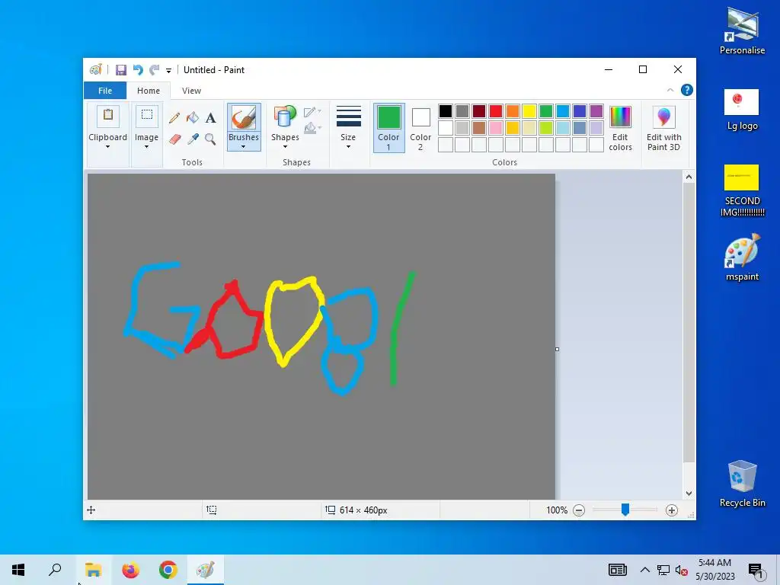Select the Text tool
Screen dimensions: 780x585
210,118
